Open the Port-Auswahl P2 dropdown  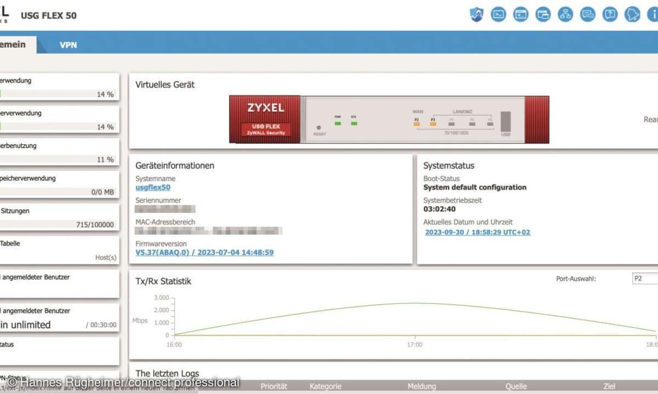tap(645, 279)
